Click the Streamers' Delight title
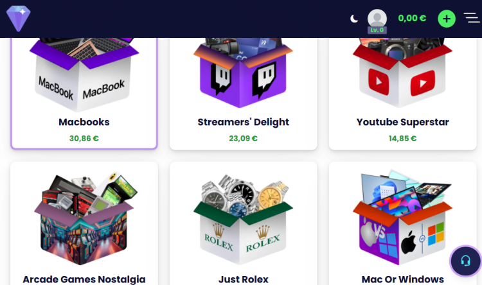482x285 pixels. click(x=243, y=122)
